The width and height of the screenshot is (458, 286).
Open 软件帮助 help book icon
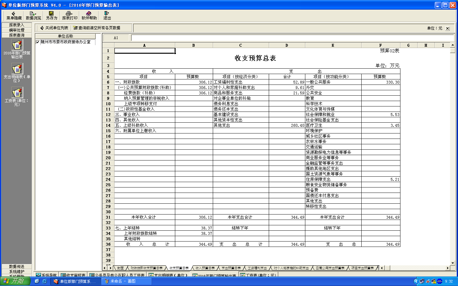pyautogui.click(x=89, y=16)
